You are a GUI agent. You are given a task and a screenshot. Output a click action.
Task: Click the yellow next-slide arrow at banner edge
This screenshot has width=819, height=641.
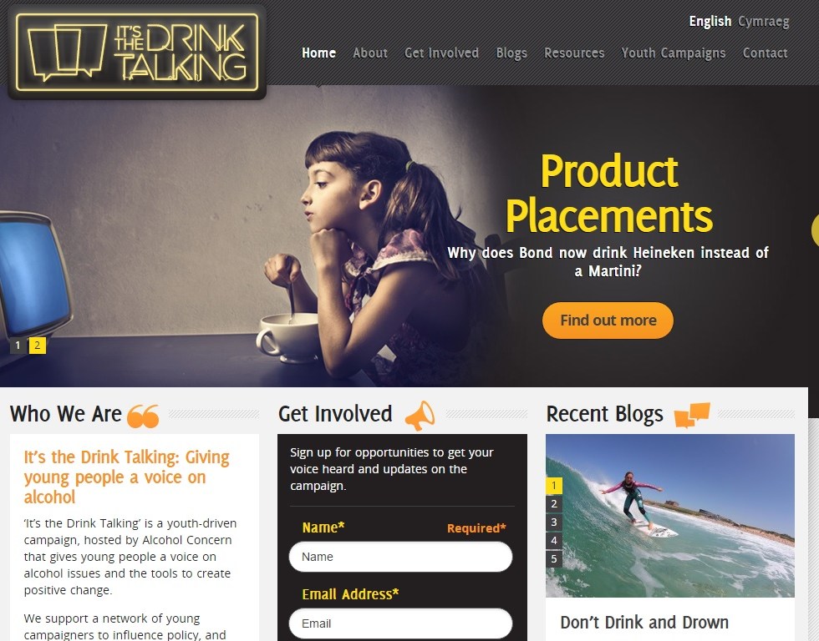(x=815, y=230)
